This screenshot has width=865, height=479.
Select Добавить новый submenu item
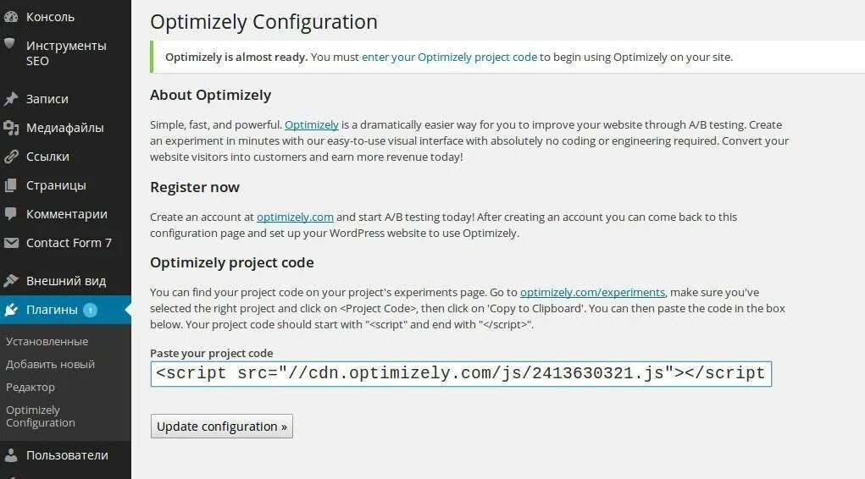(x=50, y=365)
